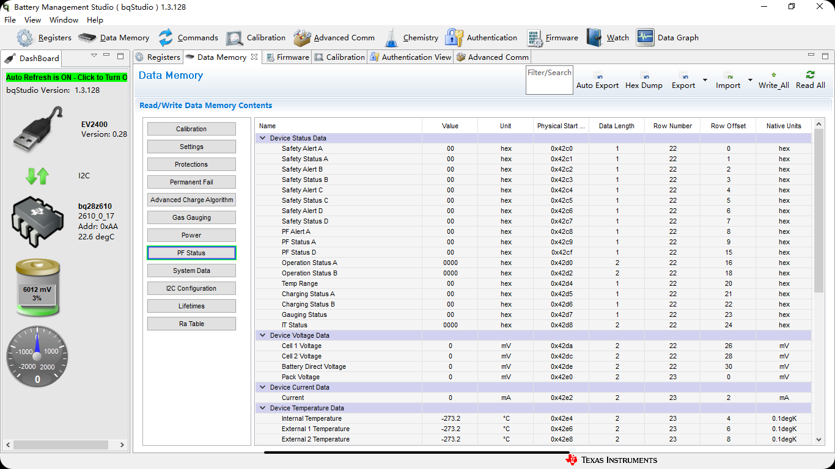
Task: Click the Power category button
Action: [191, 236]
